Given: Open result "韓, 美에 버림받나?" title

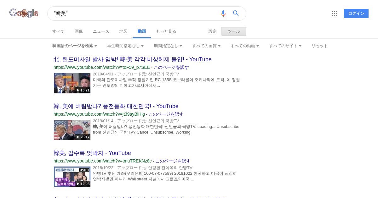Looking at the screenshot, I should click(x=116, y=106).
